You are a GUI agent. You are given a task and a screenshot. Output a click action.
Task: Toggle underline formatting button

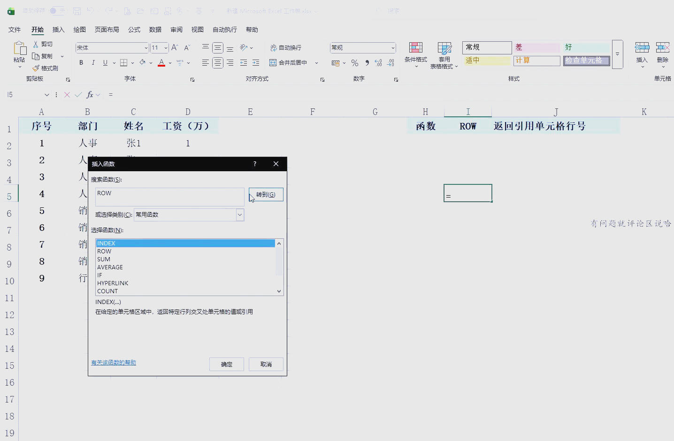(x=105, y=62)
